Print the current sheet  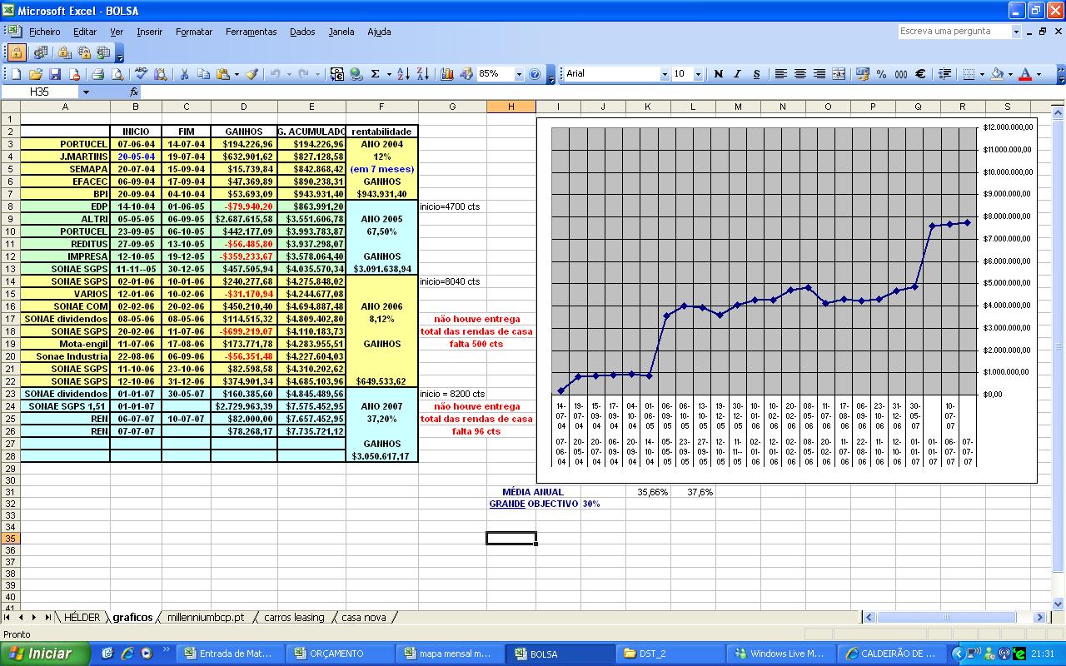(x=97, y=74)
